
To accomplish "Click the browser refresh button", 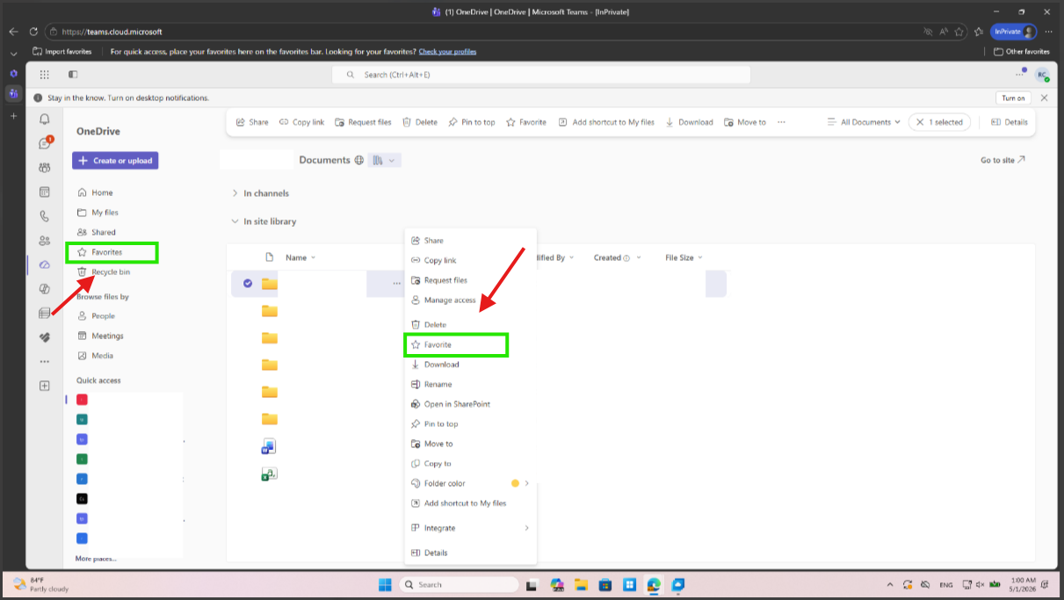I will pyautogui.click(x=34, y=32).
